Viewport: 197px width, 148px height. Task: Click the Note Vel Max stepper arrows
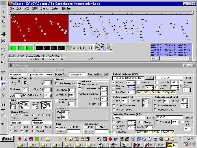tap(68, 117)
